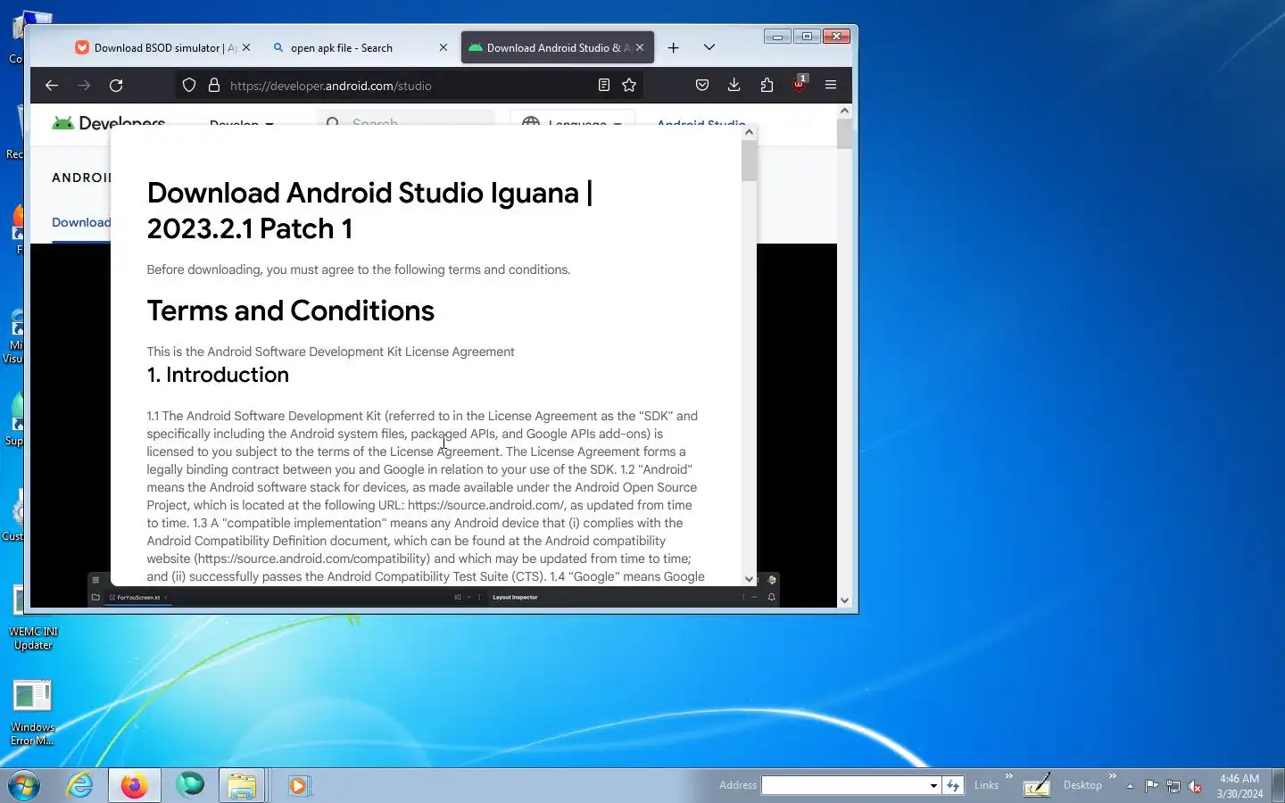Click the network tray icon
This screenshot has height=803, width=1285.
[1173, 786]
